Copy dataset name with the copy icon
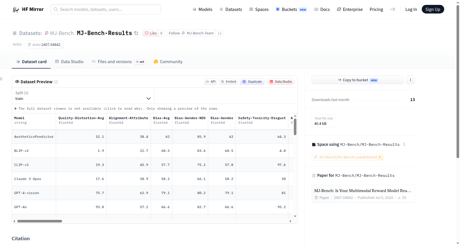 point(136,33)
